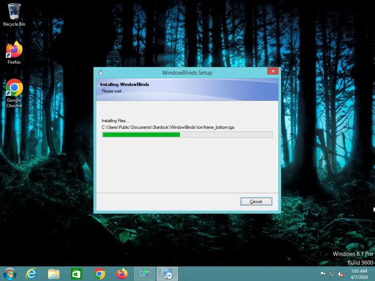Select the Google Chrome desktop shortcut

[14, 93]
